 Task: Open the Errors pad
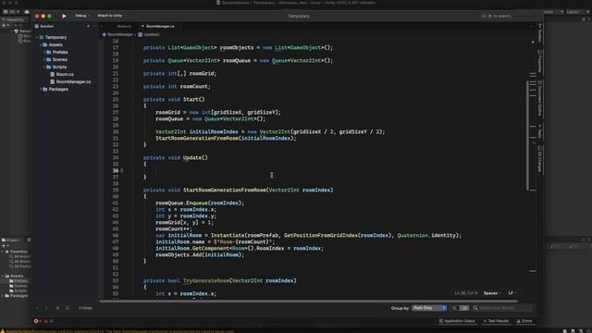(x=524, y=321)
